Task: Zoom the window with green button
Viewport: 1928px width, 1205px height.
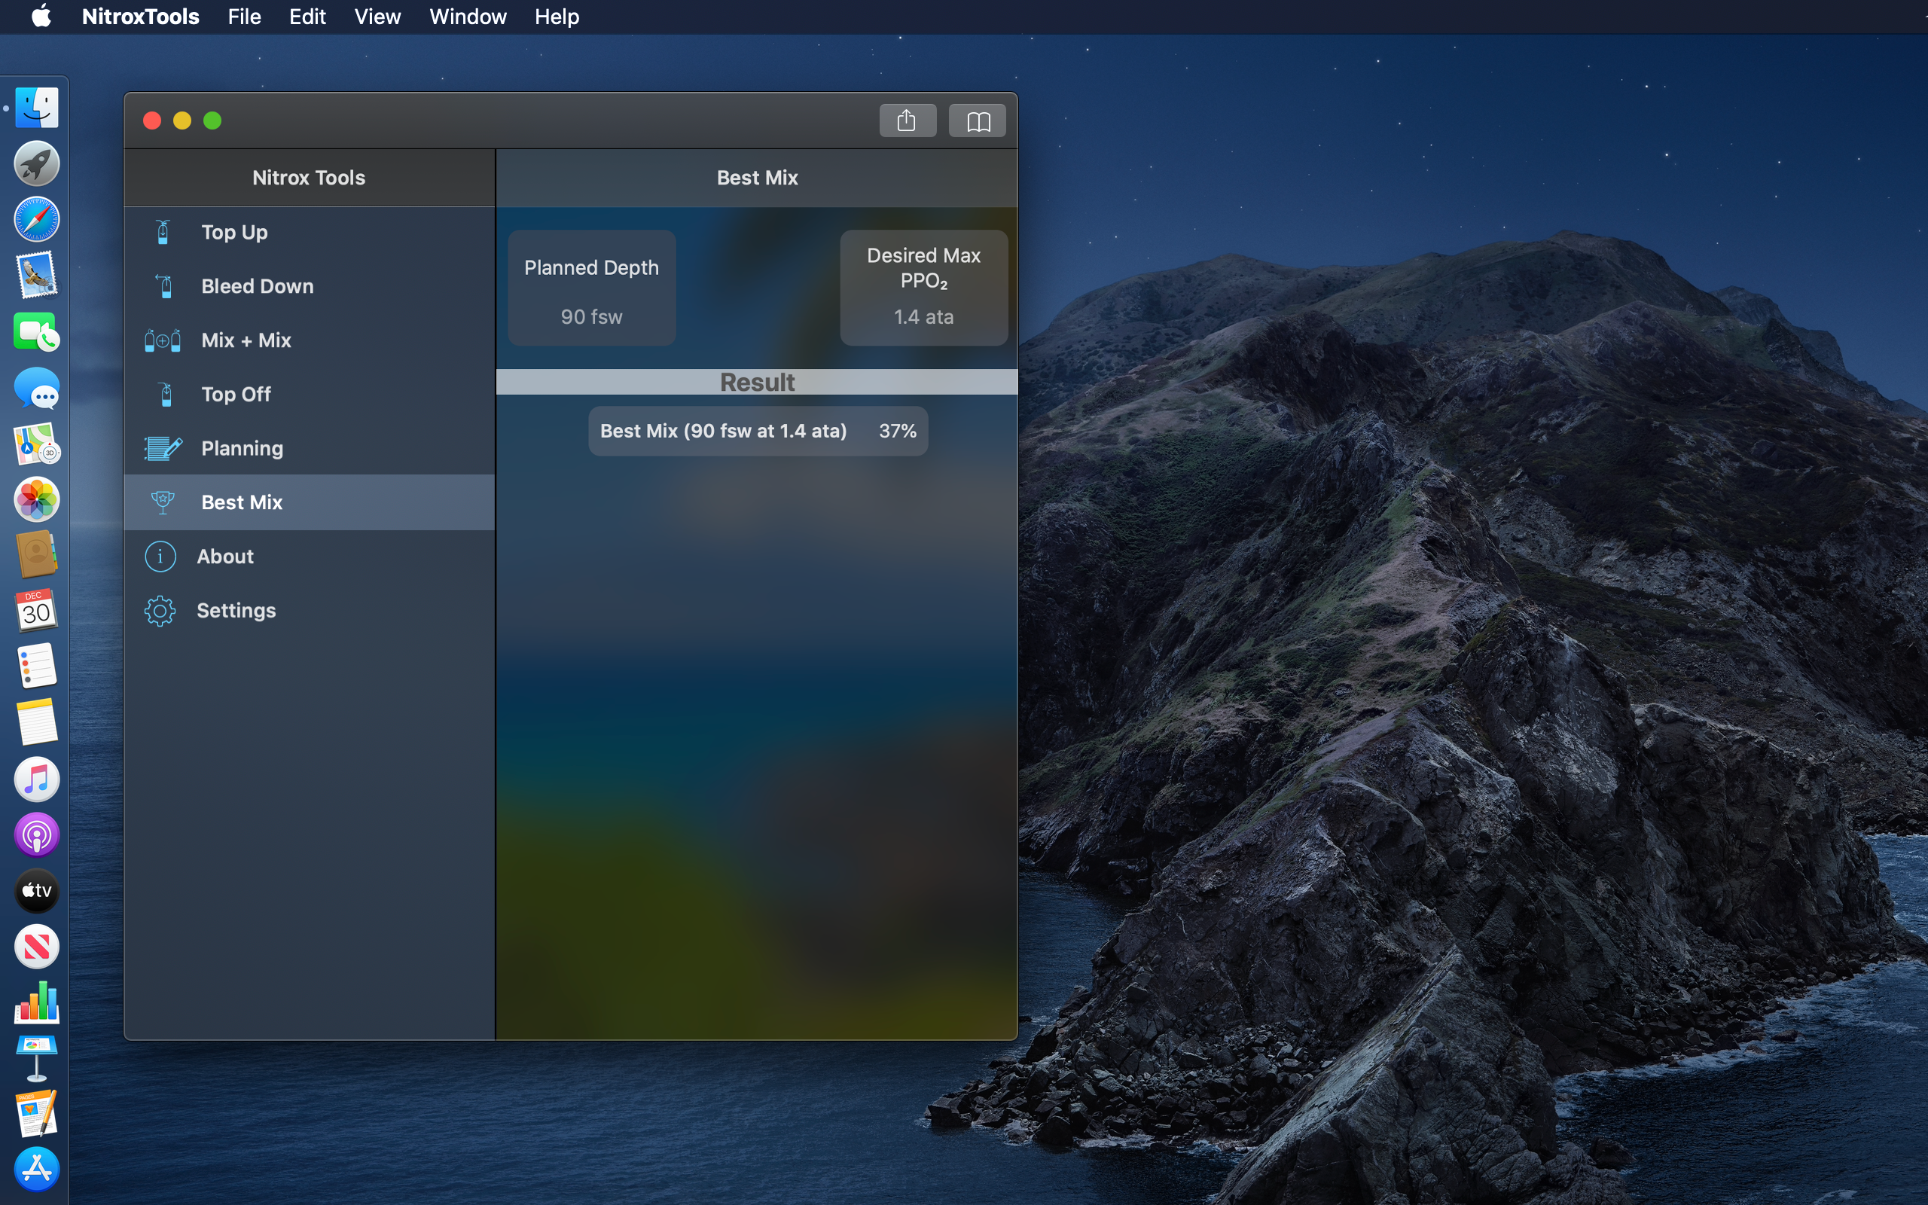Action: coord(212,120)
